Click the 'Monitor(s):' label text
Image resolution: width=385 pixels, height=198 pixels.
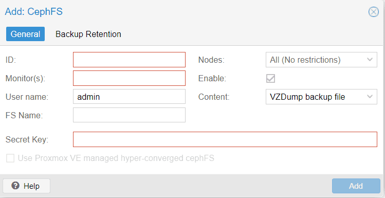point(26,78)
